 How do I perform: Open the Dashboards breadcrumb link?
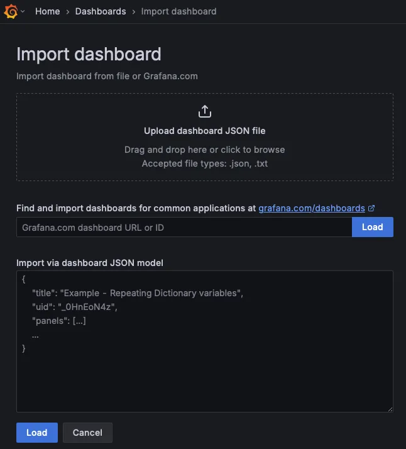coord(101,11)
